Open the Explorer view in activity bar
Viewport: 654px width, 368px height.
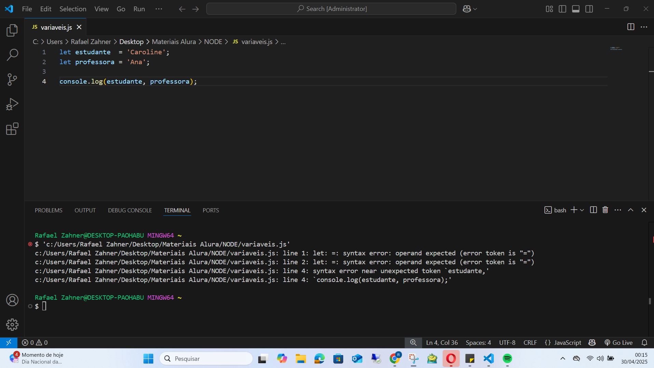pos(12,30)
